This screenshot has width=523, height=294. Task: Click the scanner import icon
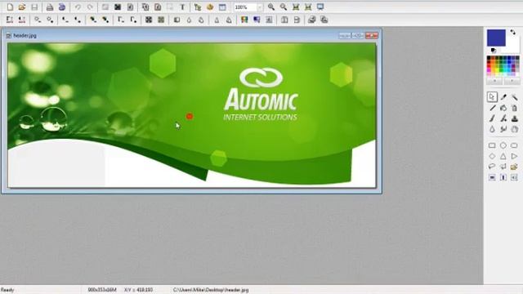[62, 7]
